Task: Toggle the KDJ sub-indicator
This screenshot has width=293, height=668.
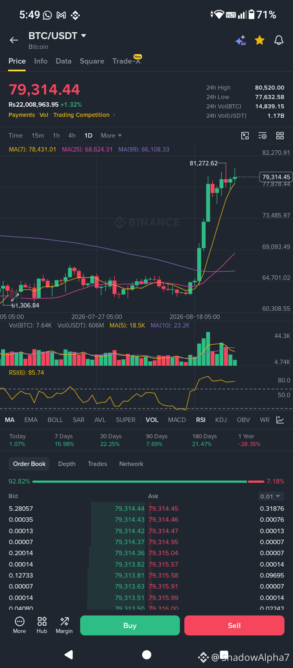Action: tap(221, 420)
